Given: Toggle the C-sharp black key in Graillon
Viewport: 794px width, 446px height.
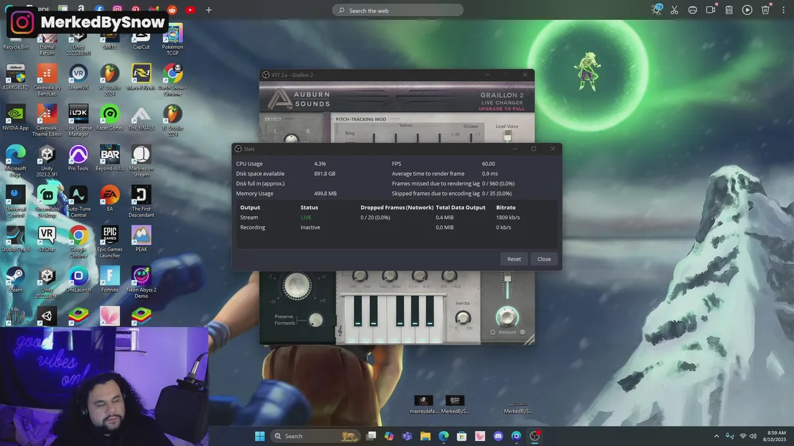Looking at the screenshot, I should 358,310.
